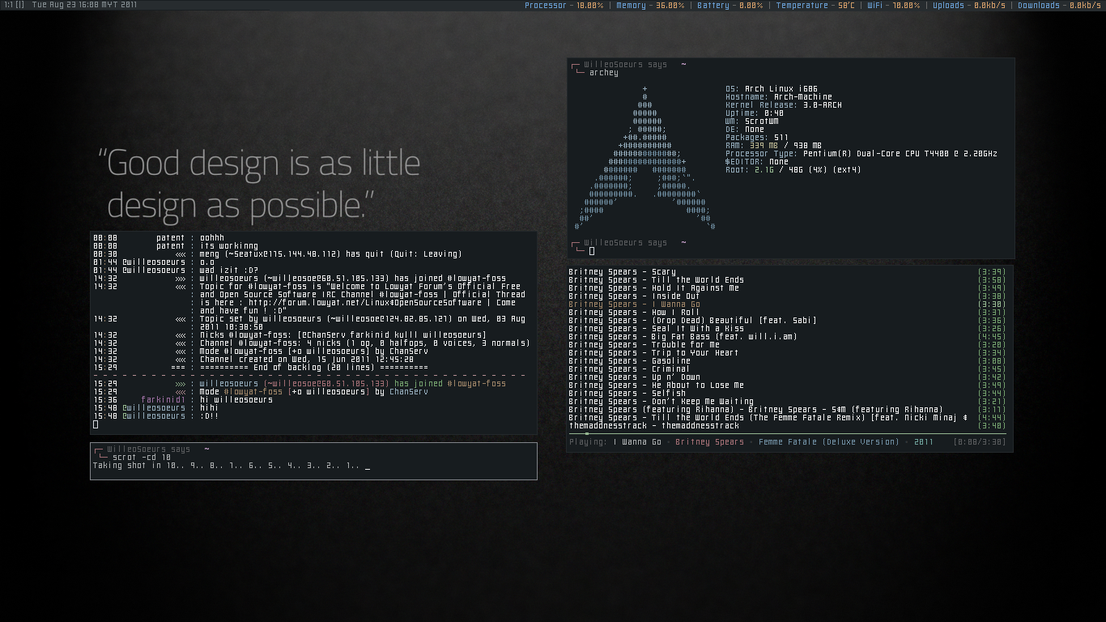Select the 3:58 'Till the World Ends' track
Screen dimensions: 1106x622
[787, 280]
